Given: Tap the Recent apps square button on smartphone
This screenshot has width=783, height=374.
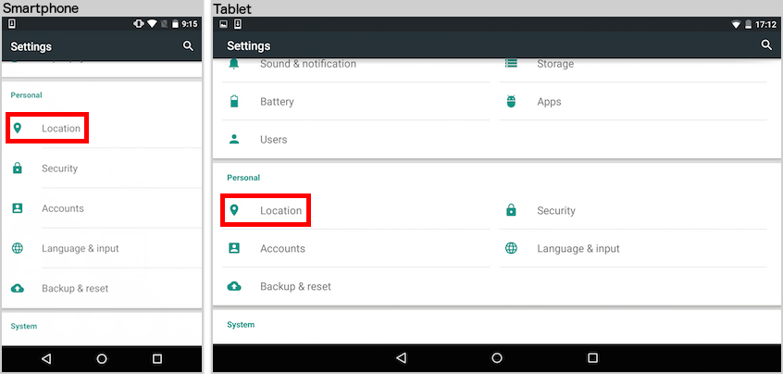Looking at the screenshot, I should pos(157,358).
